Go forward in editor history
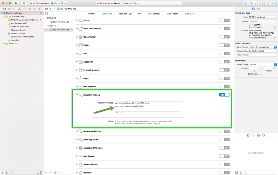The height and width of the screenshot is (175, 278). [x=54, y=9]
